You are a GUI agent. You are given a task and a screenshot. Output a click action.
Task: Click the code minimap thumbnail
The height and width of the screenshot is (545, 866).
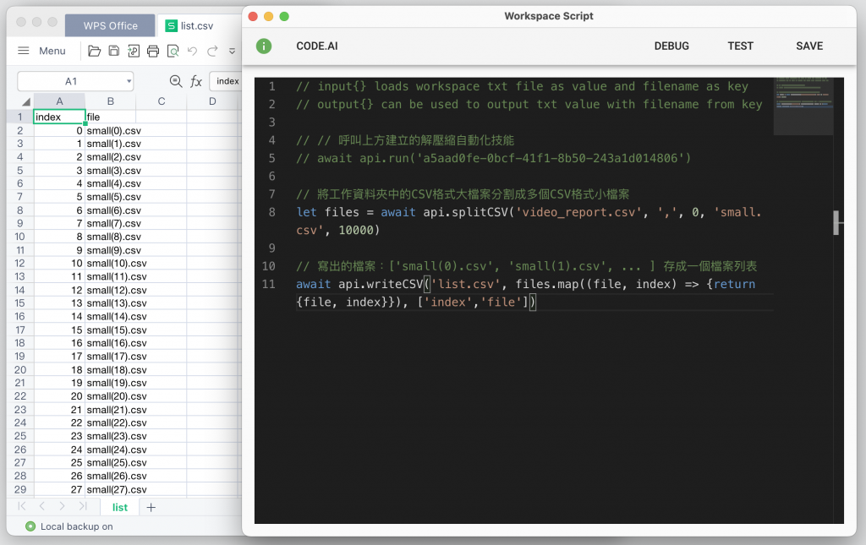803,106
